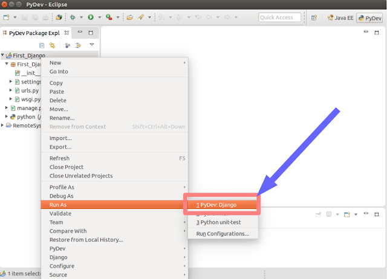Viewport: 387px width, 279px height.
Task: Choose Close Unrelated Projects
Action: (x=114, y=176)
